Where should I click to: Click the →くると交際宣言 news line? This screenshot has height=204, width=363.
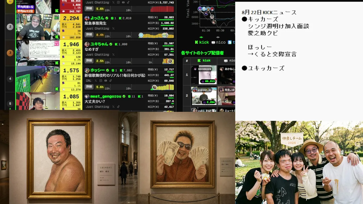click(x=272, y=54)
